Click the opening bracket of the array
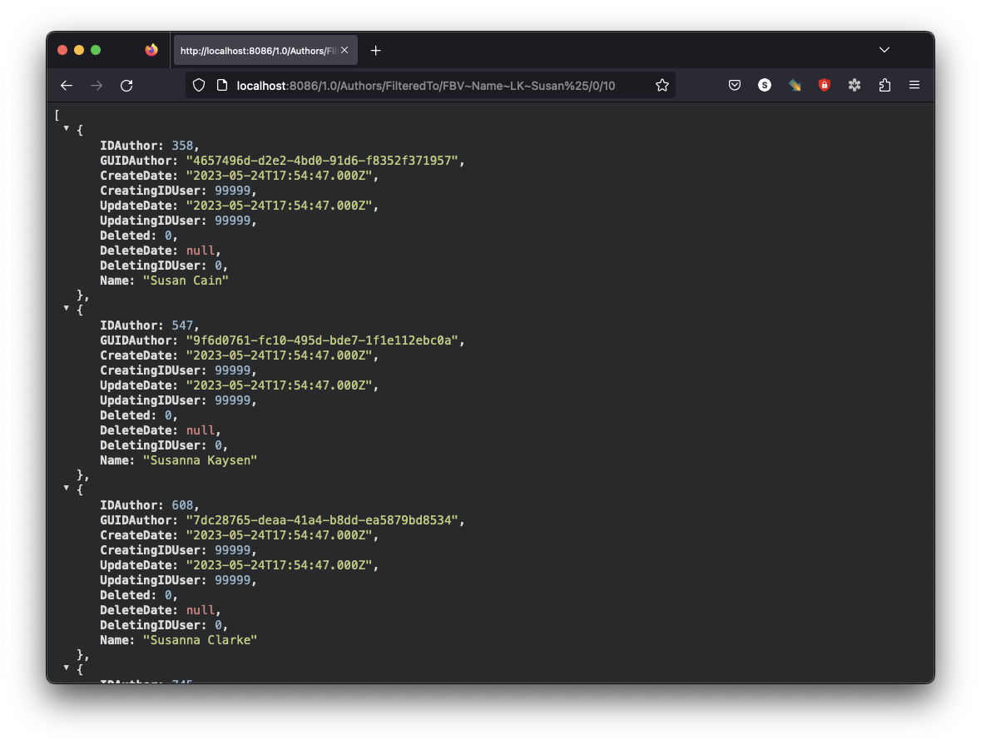 (57, 115)
